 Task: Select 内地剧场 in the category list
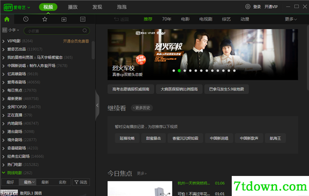point(15,123)
